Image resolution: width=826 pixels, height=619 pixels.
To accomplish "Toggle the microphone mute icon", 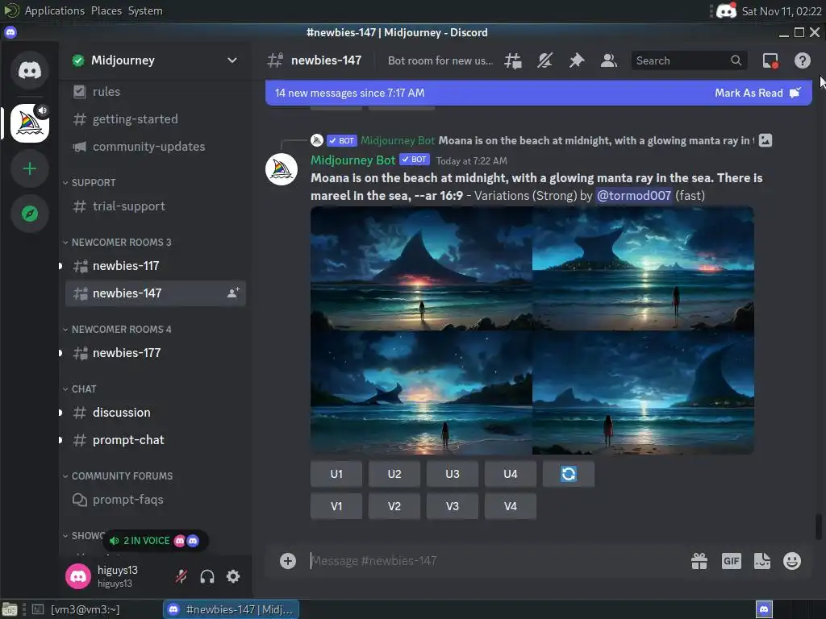I will (x=181, y=576).
